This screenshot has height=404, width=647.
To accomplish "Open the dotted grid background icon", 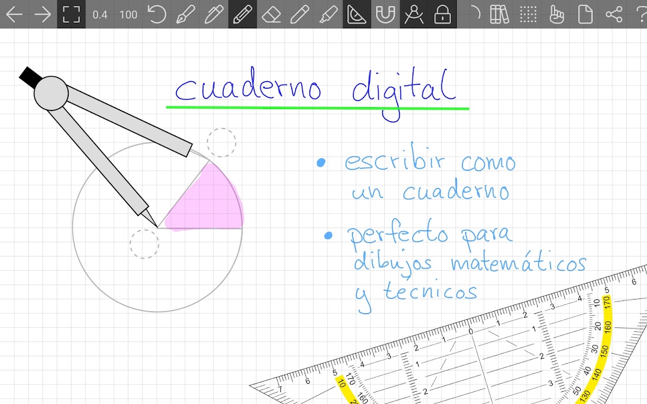I will pyautogui.click(x=528, y=14).
